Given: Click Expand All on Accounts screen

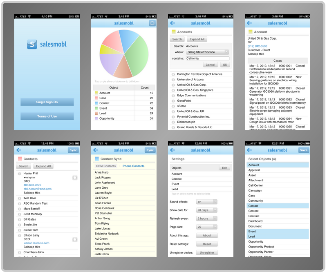Looking at the screenshot, I should point(197,39).
